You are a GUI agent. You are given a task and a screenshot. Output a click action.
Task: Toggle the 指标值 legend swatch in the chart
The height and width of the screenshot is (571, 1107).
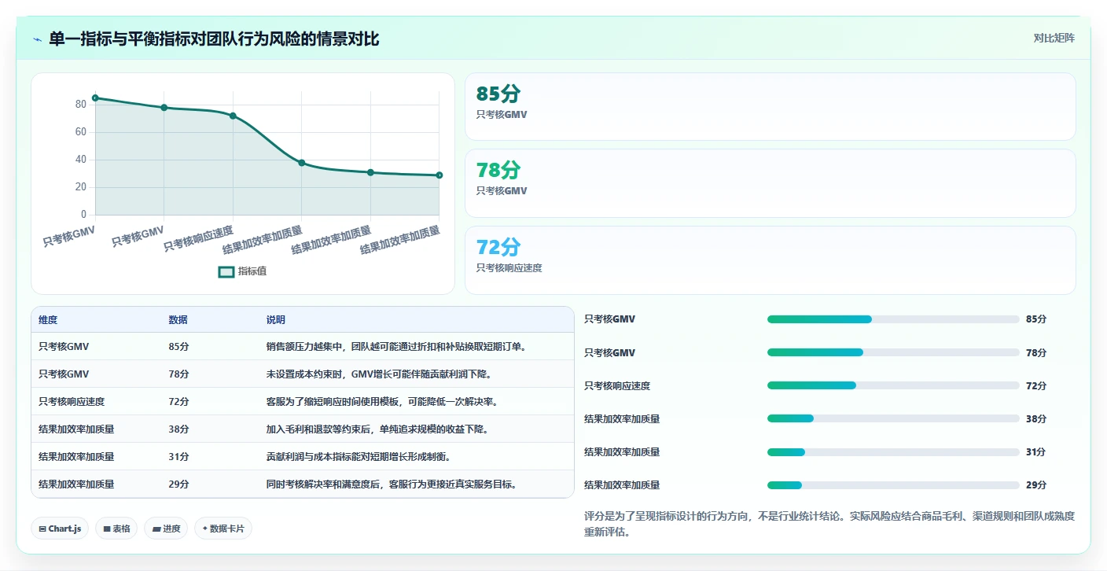tap(226, 271)
